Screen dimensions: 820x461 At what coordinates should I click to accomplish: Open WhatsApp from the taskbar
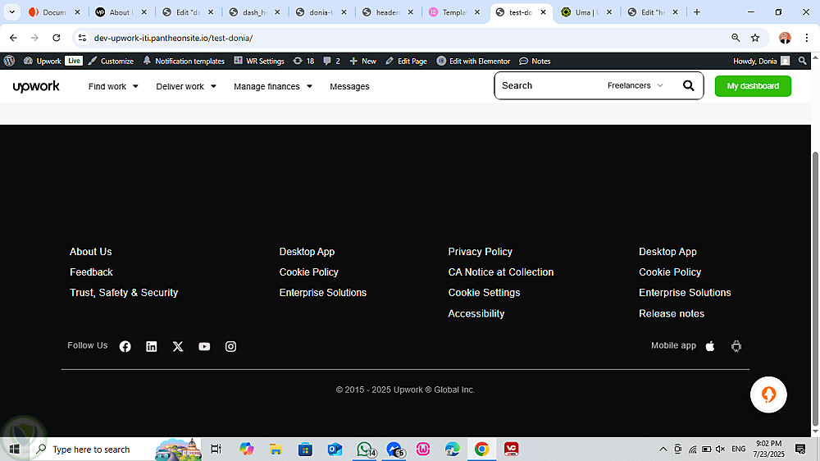[x=365, y=449]
